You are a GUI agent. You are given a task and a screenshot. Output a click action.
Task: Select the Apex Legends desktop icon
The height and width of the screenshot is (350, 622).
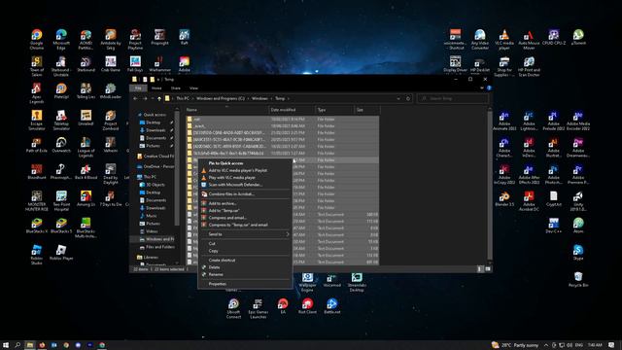(x=37, y=93)
